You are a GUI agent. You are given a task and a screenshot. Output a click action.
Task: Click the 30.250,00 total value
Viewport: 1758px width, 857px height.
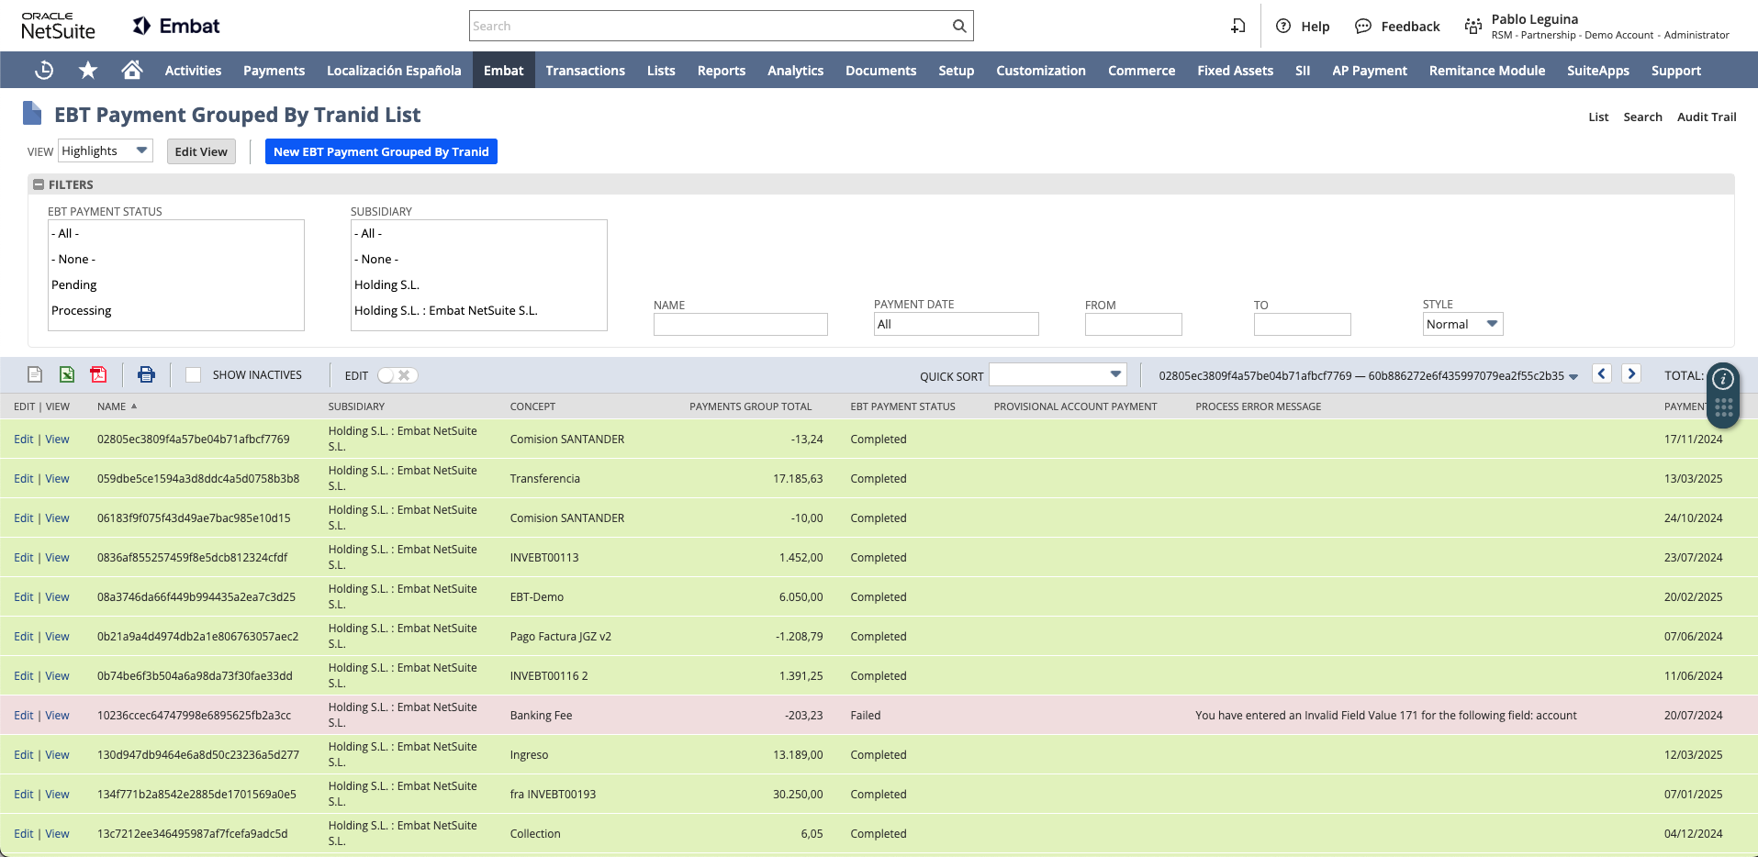[x=798, y=795]
